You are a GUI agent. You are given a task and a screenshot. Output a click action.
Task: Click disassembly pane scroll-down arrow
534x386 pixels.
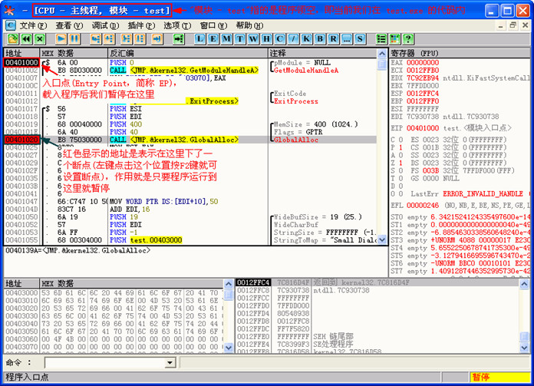382,240
